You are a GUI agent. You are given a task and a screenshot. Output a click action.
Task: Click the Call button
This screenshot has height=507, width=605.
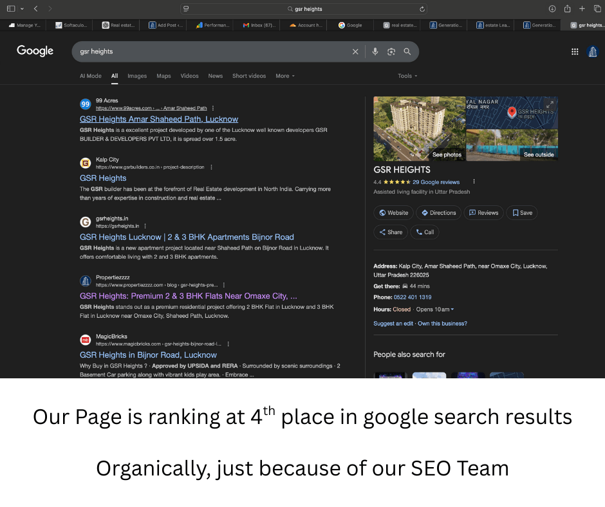click(424, 232)
